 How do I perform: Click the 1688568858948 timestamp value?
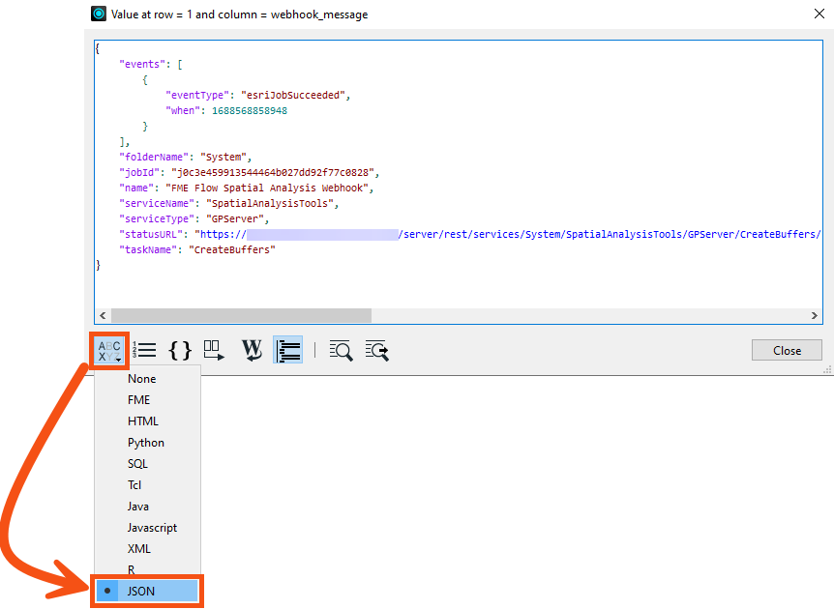point(250,110)
